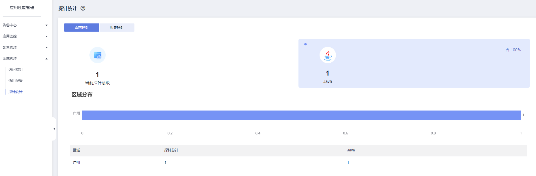Switch to the 当前探针 tab
This screenshot has width=536, height=176.
point(81,28)
